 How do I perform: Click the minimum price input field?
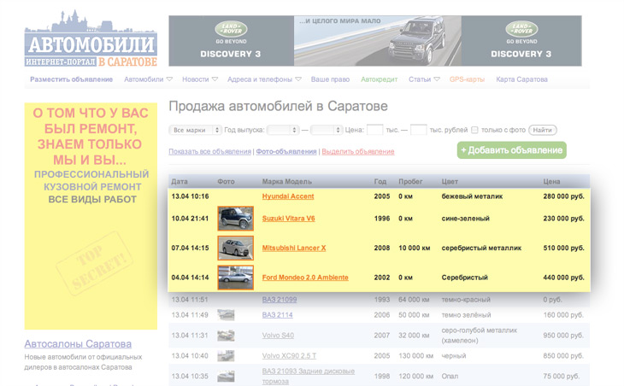click(374, 130)
